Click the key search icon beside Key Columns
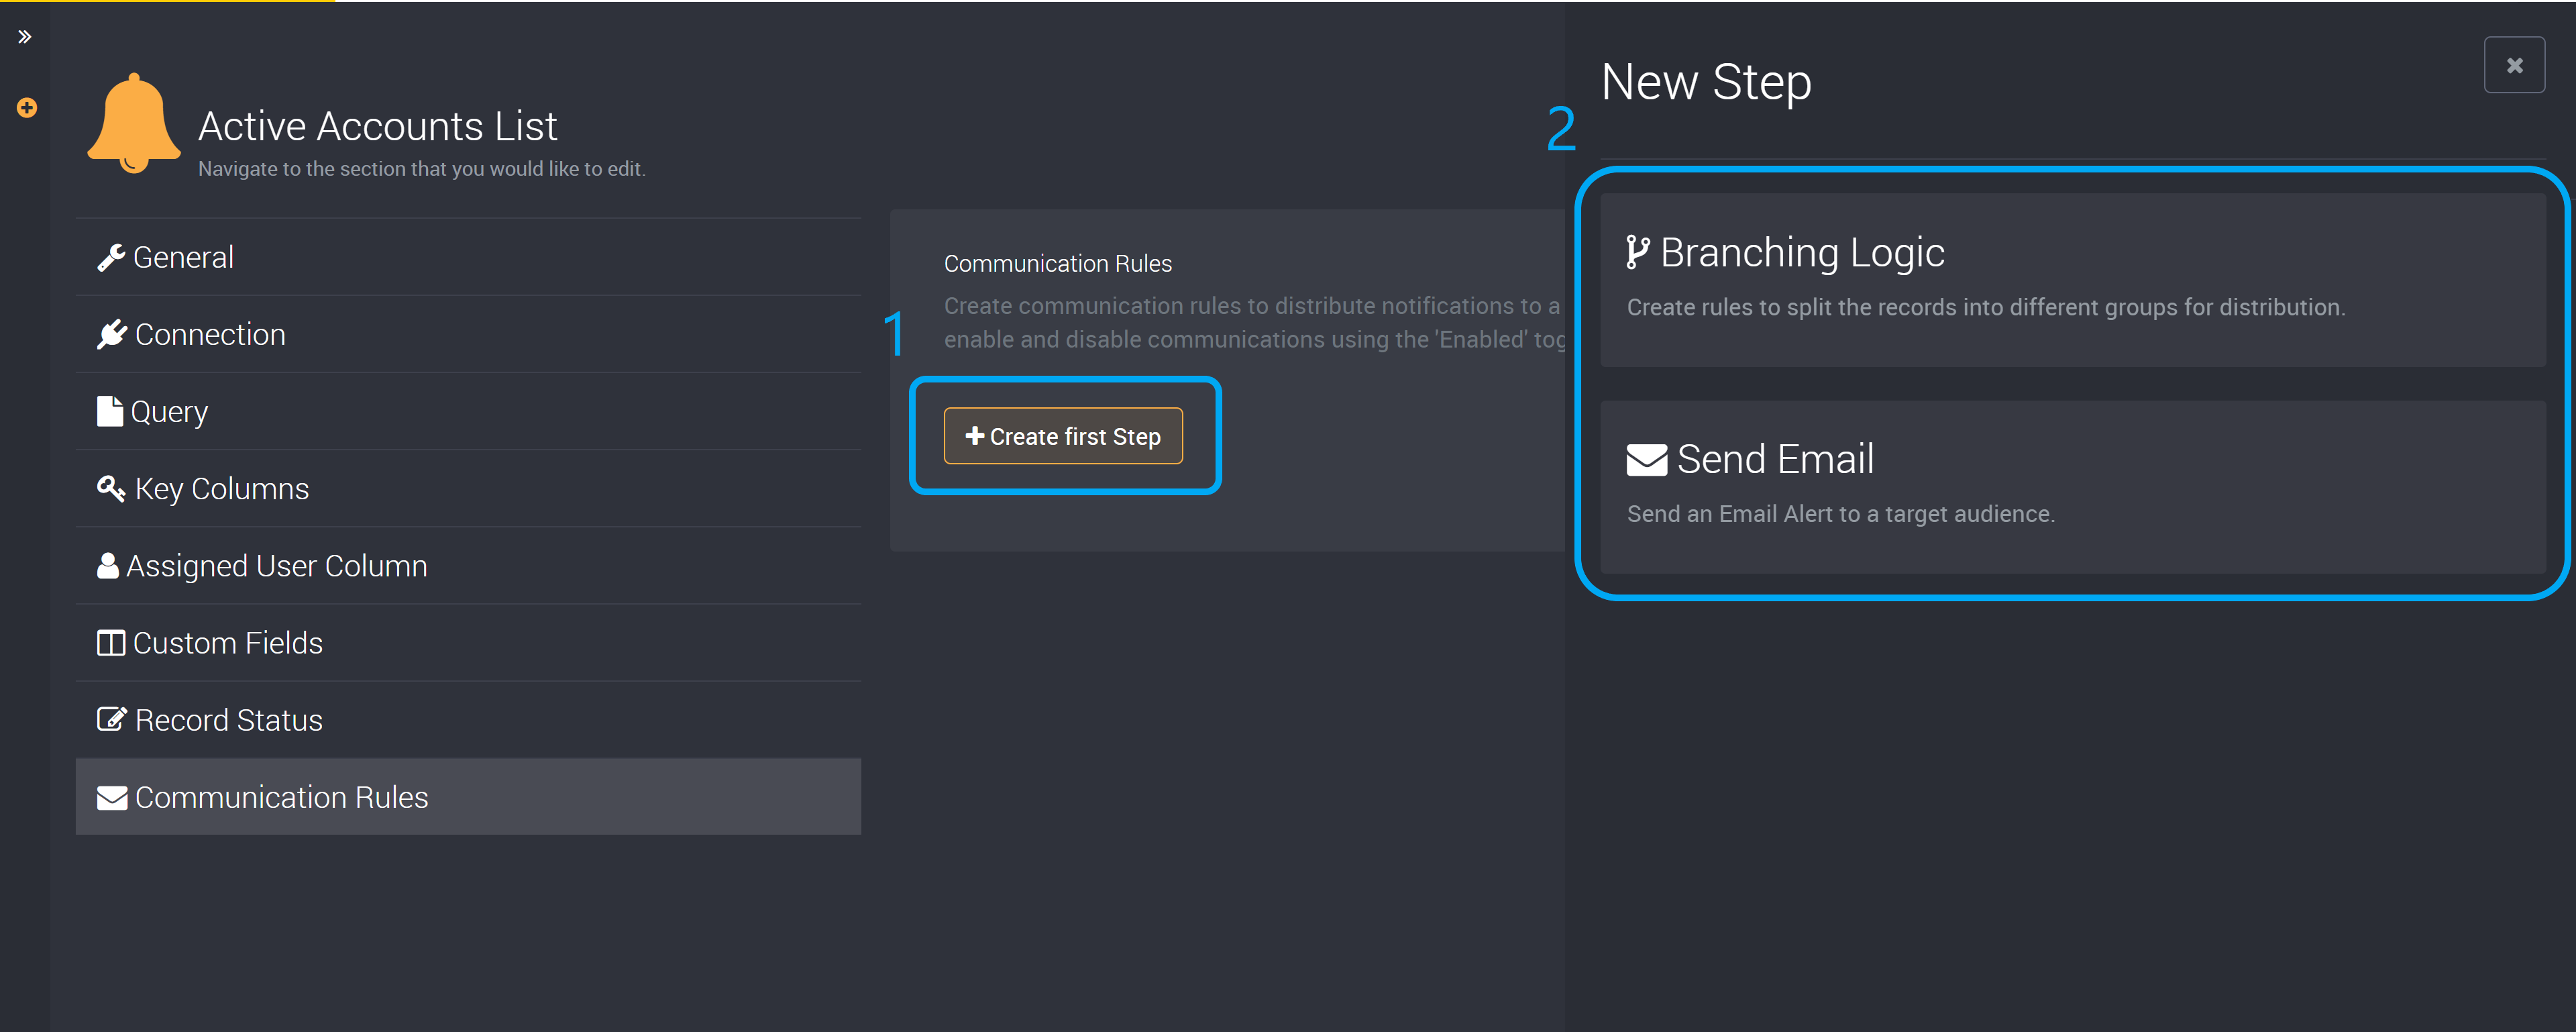The image size is (2576, 1032). tap(111, 489)
